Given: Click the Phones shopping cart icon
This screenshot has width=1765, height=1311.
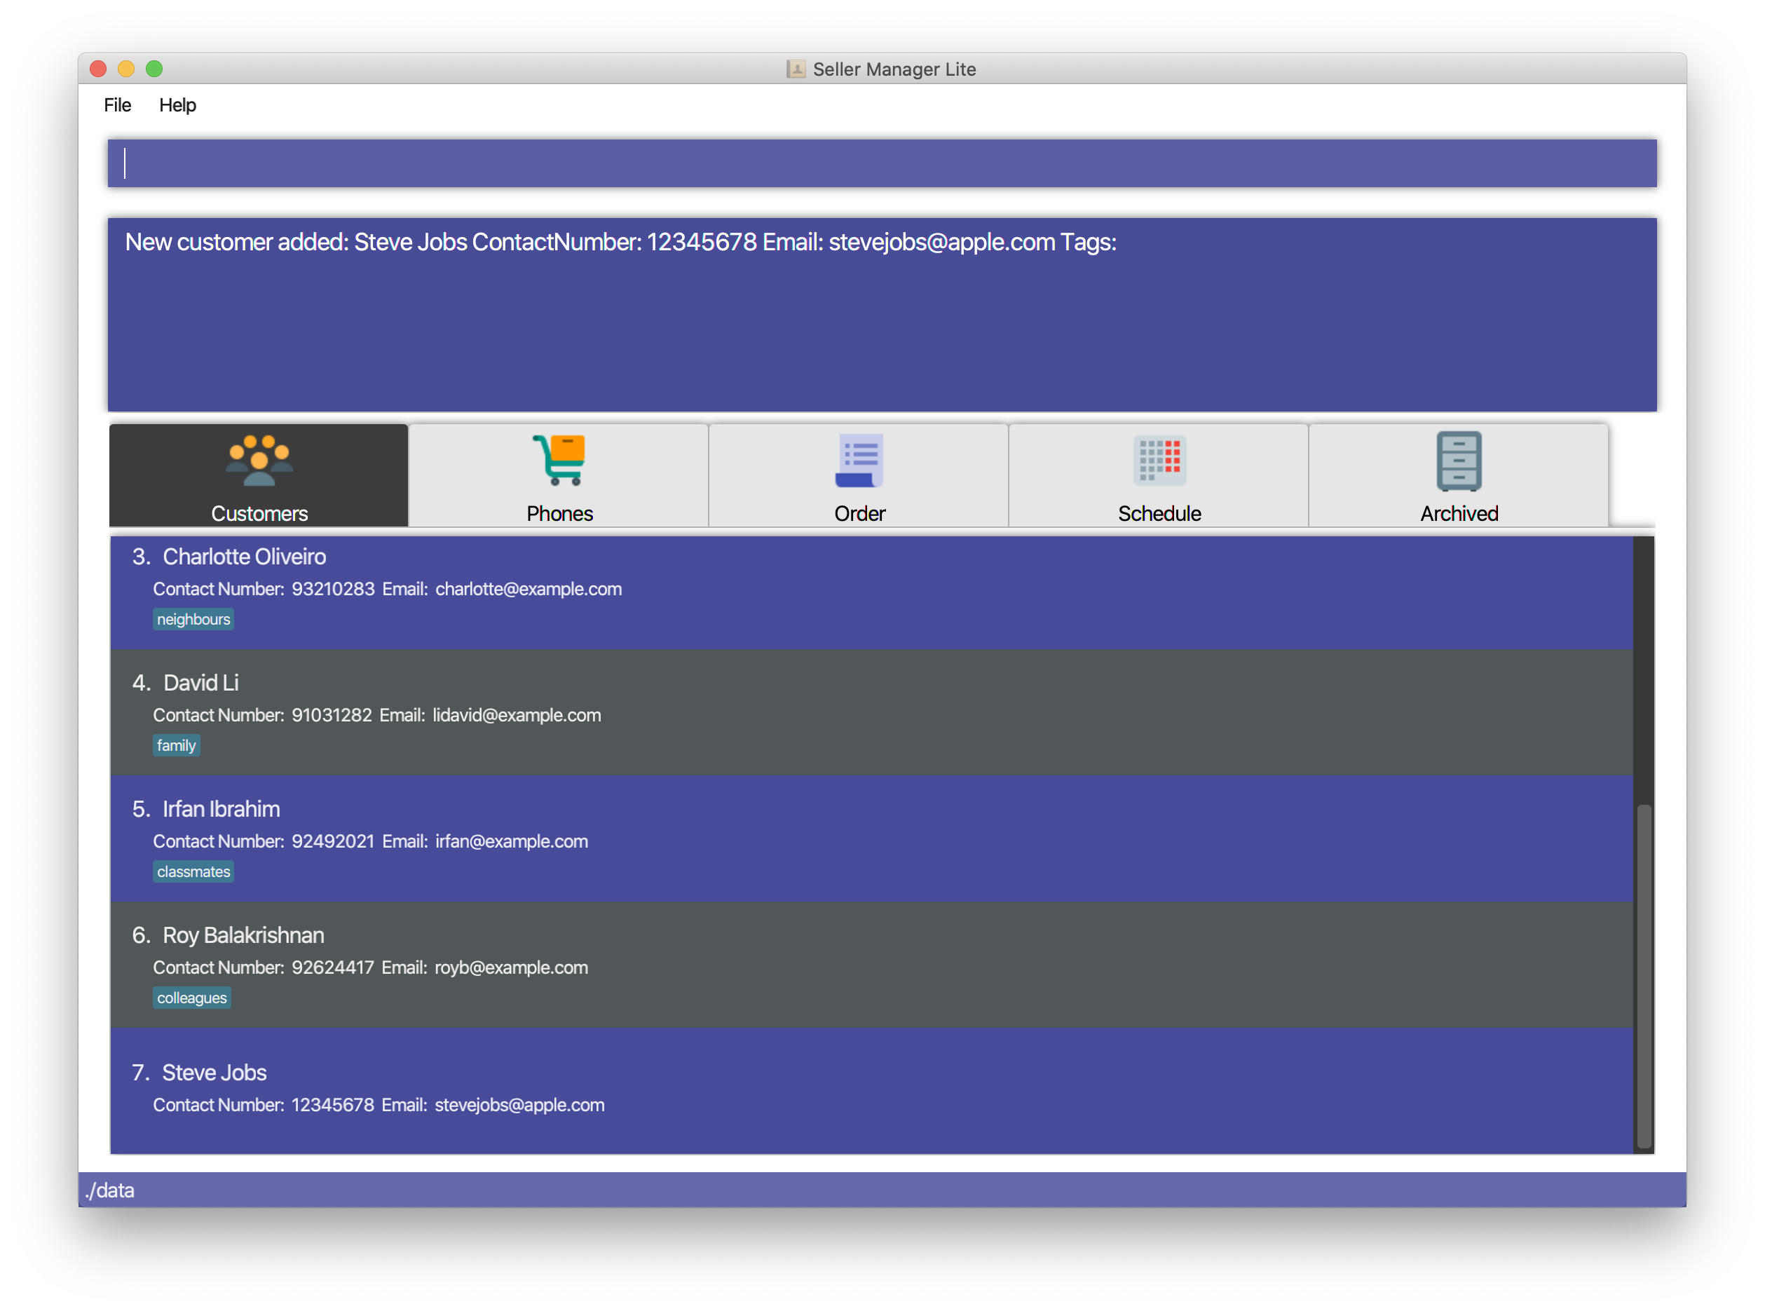Looking at the screenshot, I should tap(559, 459).
